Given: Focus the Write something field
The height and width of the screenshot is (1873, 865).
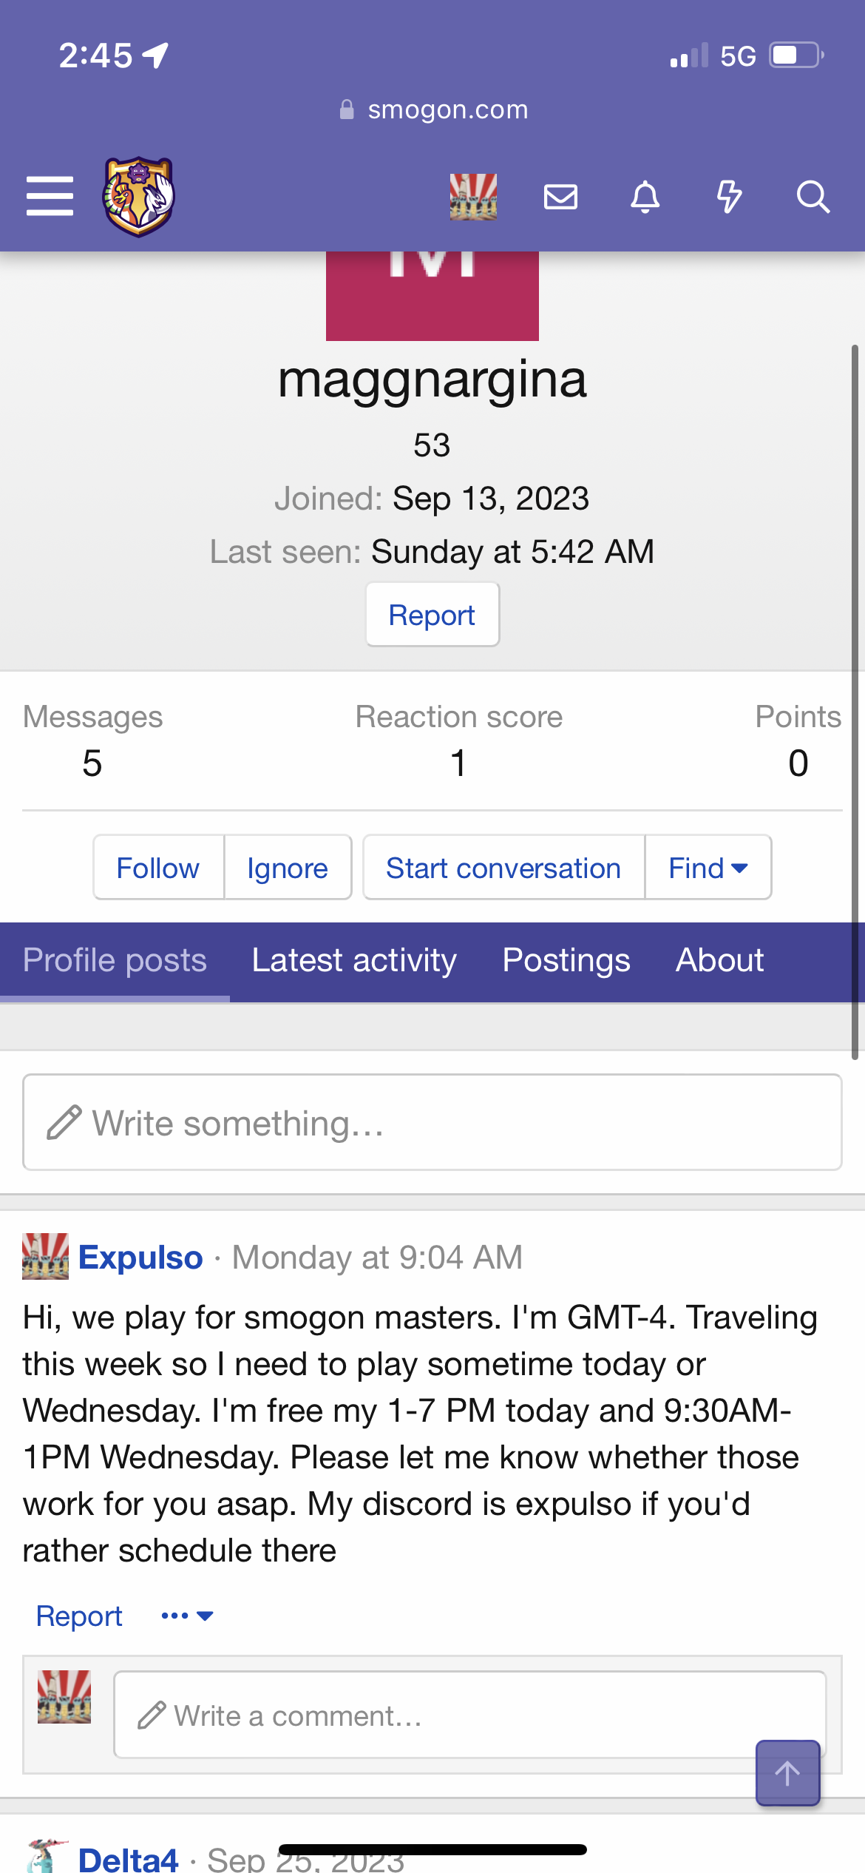Looking at the screenshot, I should (x=432, y=1122).
